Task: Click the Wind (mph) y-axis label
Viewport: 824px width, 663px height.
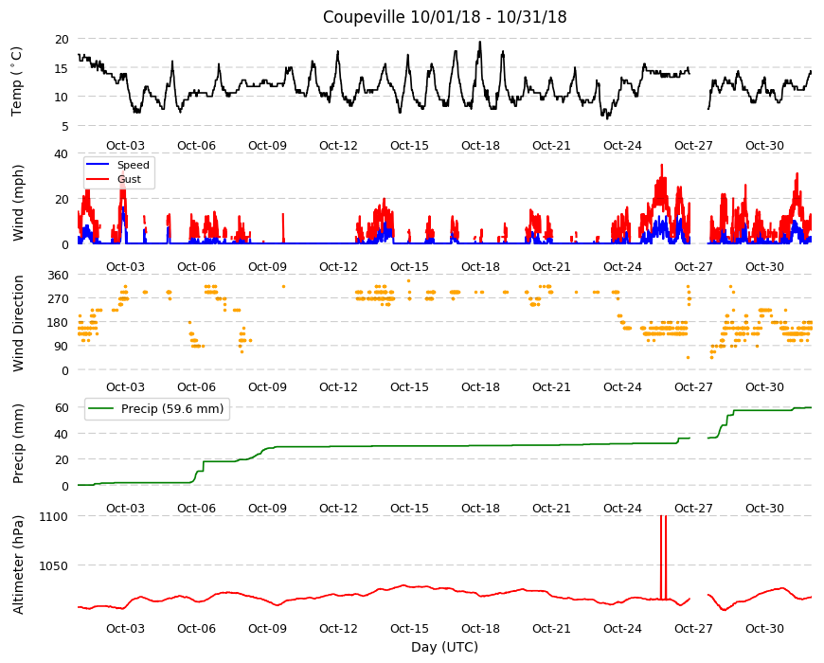Action: point(18,203)
